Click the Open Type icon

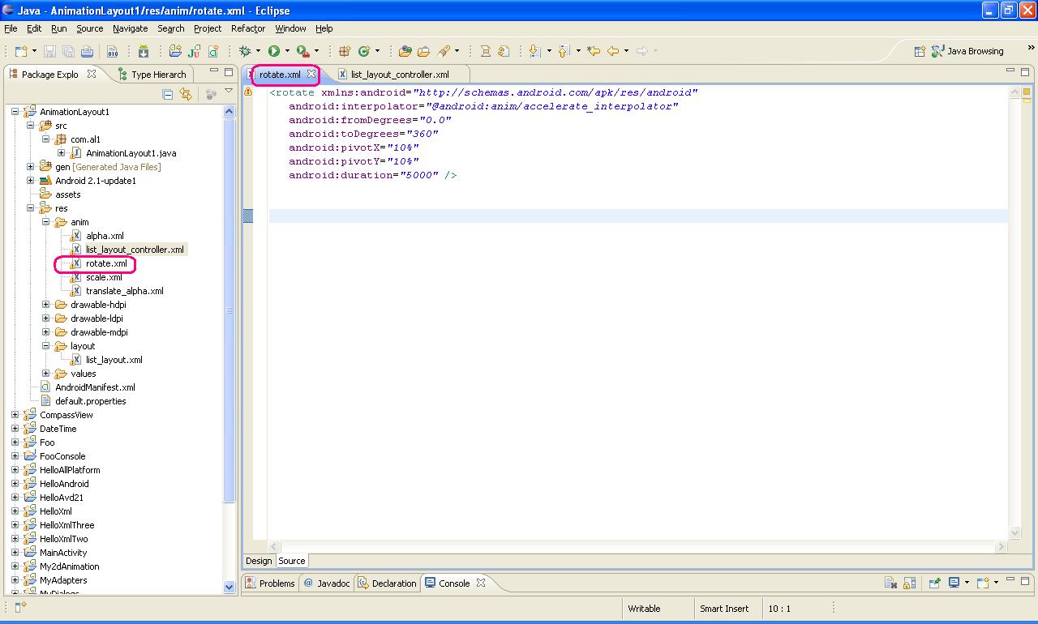click(405, 51)
